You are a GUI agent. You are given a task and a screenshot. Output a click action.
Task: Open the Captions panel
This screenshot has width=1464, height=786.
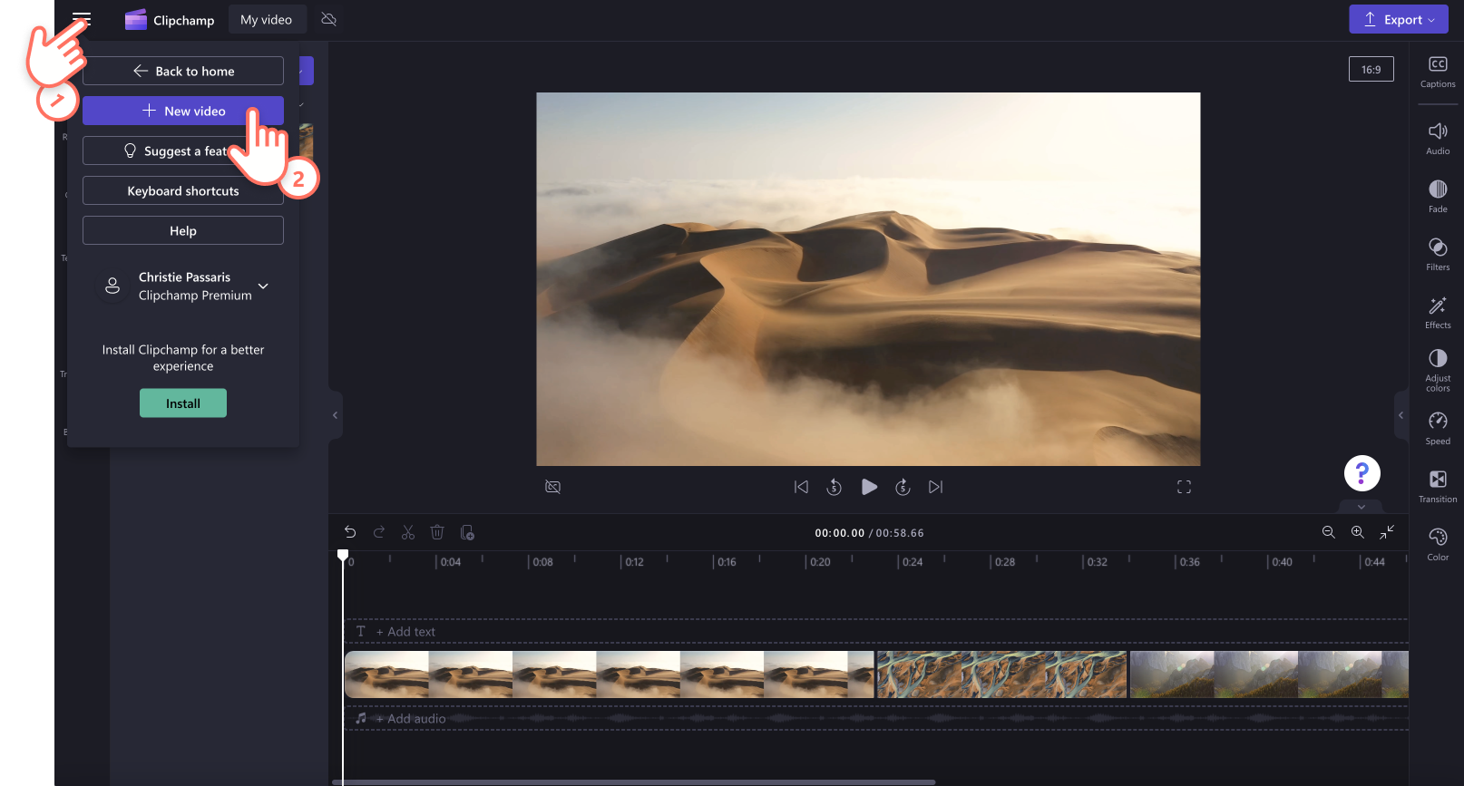point(1438,73)
